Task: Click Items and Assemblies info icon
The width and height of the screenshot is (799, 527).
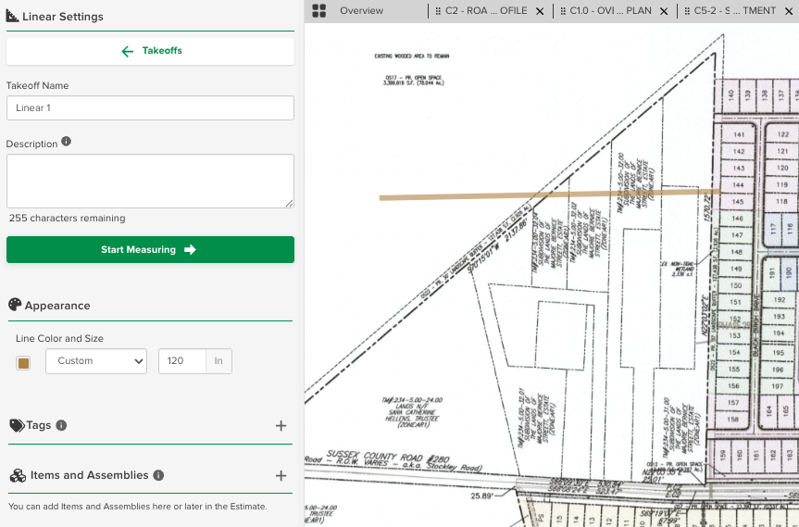Action: [x=158, y=475]
